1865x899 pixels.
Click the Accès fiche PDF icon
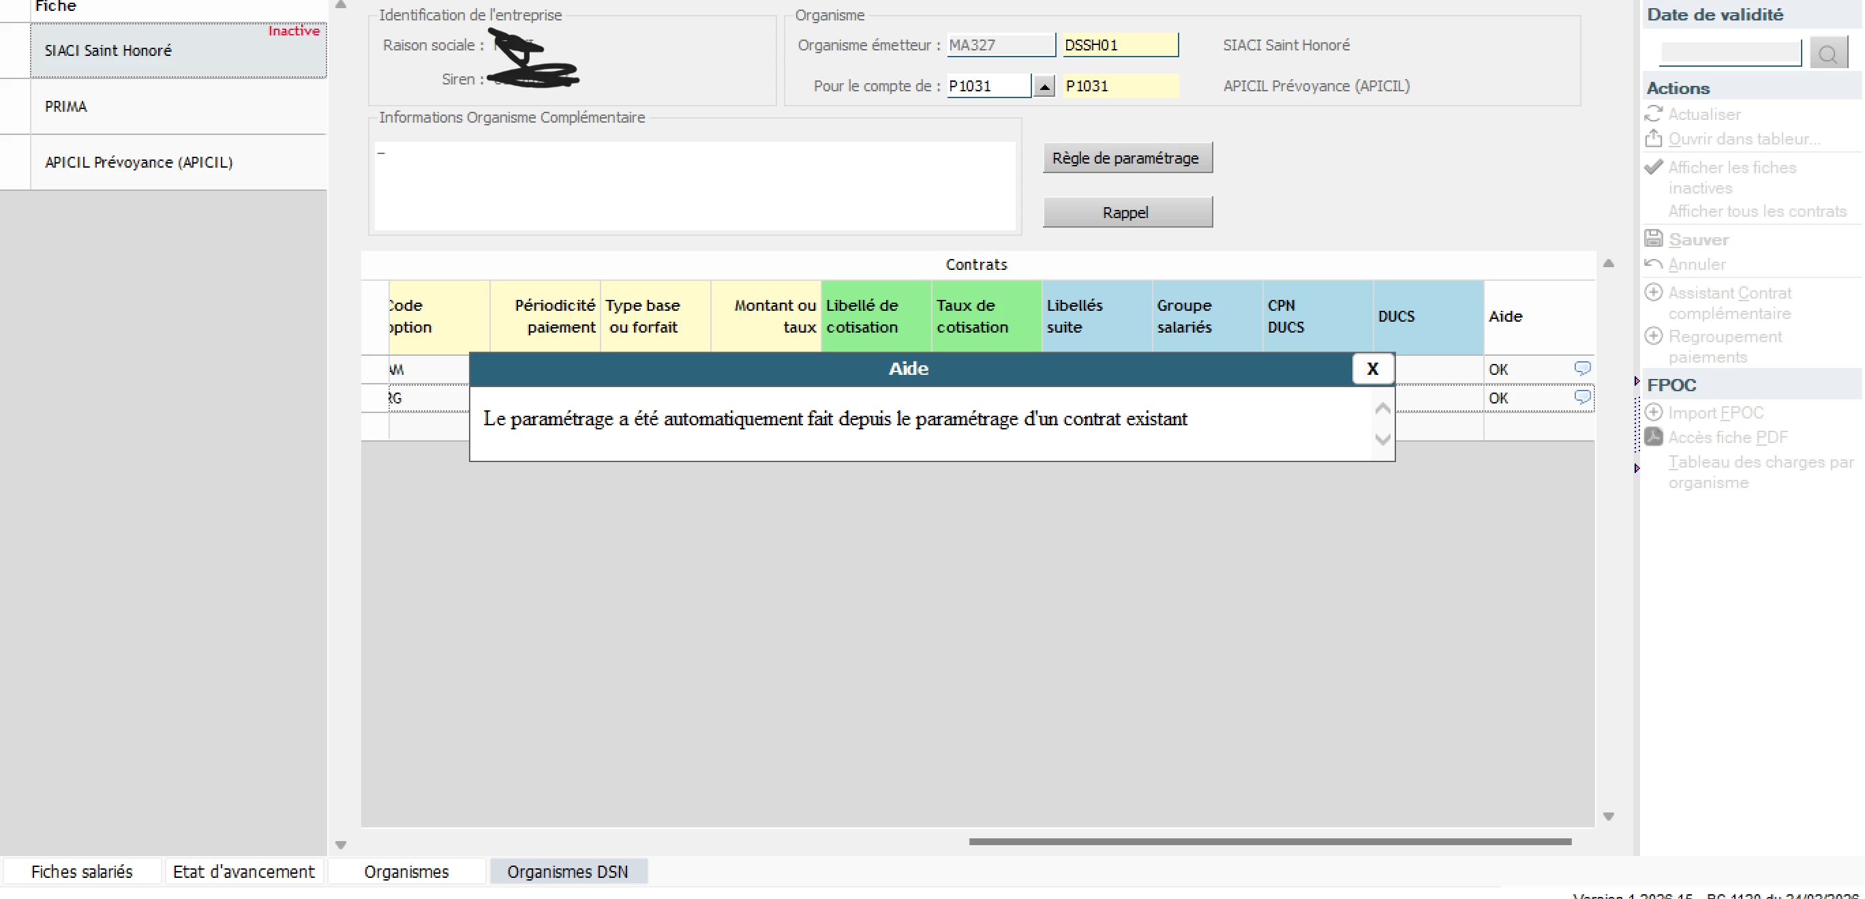click(1654, 436)
